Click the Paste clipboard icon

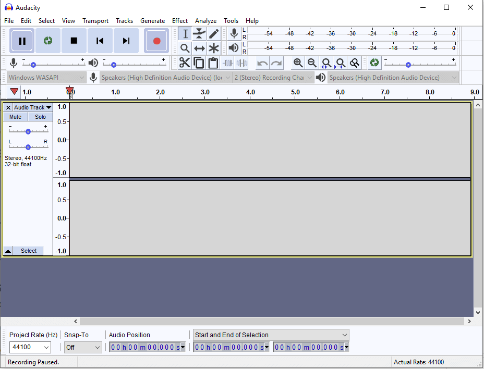213,63
